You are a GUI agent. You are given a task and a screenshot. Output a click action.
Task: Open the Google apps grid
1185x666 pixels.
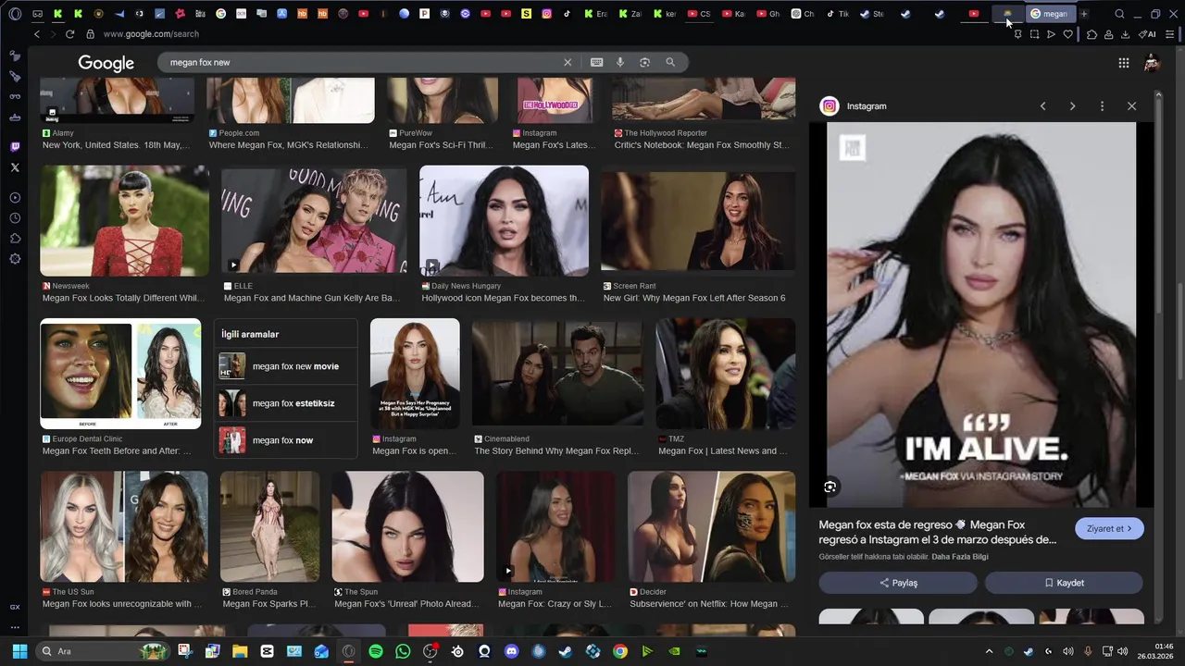(x=1123, y=63)
